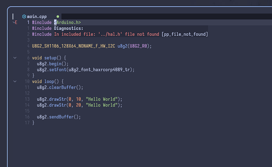The width and height of the screenshot is (272, 167).
Task: Place cursor on Arduino.h in the first include
Action: pos(67,22)
